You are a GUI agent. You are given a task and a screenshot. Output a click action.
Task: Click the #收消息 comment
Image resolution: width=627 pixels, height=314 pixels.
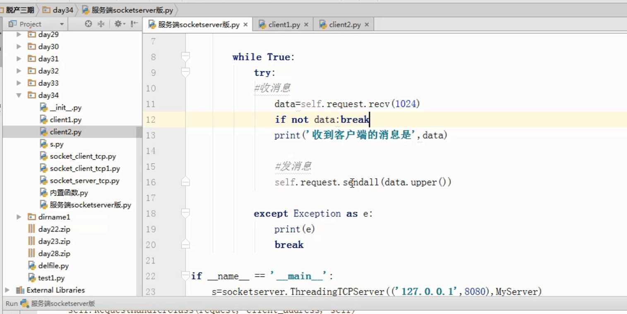tap(272, 88)
